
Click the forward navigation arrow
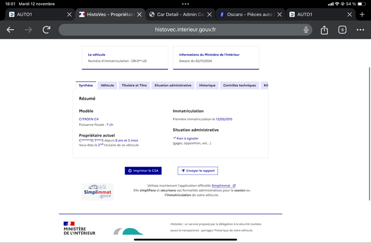coord(28,30)
